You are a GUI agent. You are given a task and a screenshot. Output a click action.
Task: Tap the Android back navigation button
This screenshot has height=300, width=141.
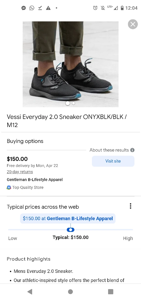tap(30, 292)
